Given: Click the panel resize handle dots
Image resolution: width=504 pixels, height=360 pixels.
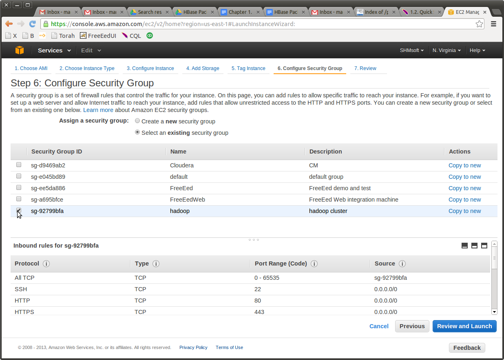Looking at the screenshot, I should coord(254,239).
